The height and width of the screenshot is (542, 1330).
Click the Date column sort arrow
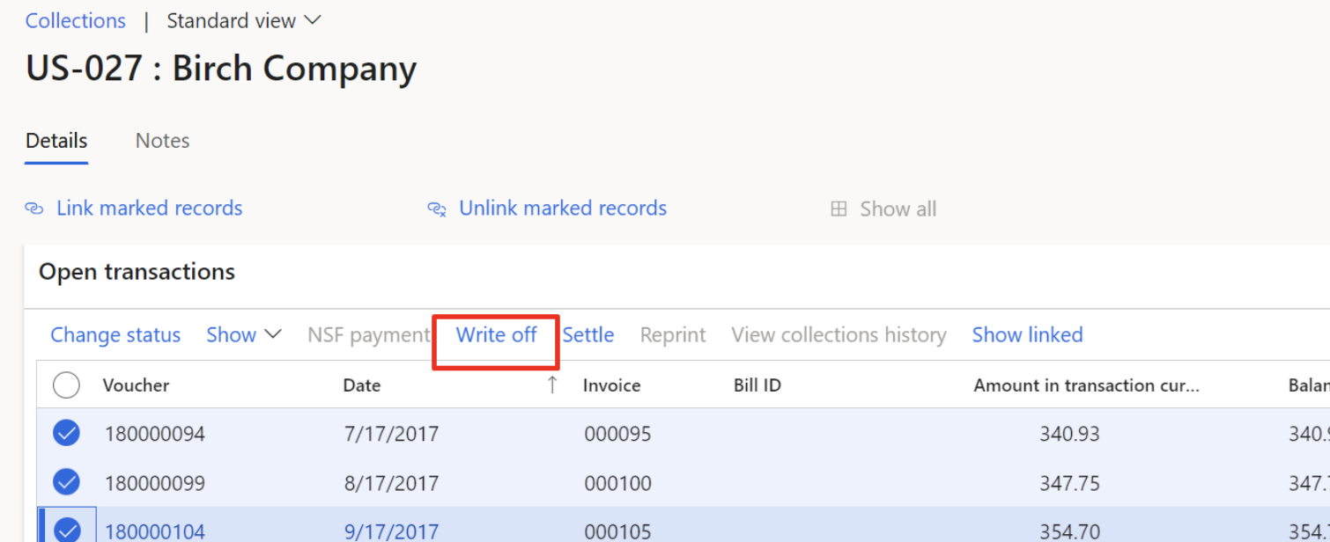[552, 385]
